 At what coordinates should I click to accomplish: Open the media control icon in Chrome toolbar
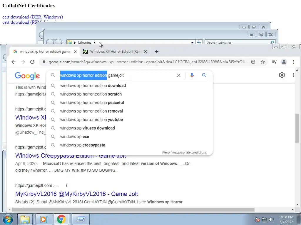(274, 62)
